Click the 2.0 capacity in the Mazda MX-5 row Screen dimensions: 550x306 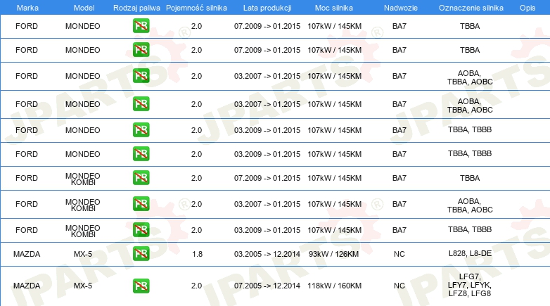pos(196,286)
